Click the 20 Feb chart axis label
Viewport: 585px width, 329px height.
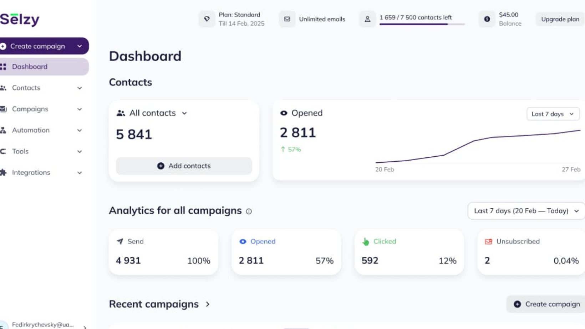(x=385, y=169)
